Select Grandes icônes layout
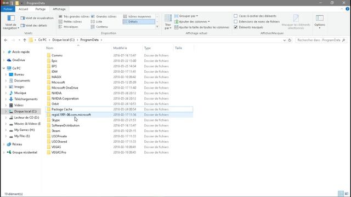This screenshot has height=197, width=351. point(104,16)
